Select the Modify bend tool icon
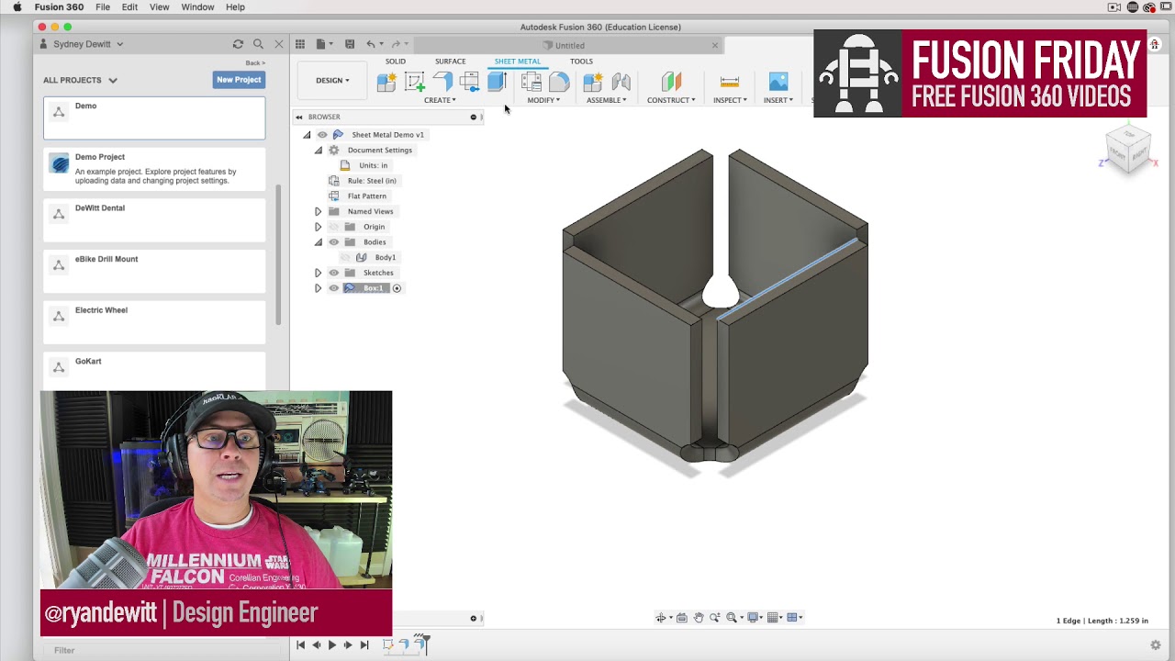Screen dimensions: 1175x661 tap(559, 83)
